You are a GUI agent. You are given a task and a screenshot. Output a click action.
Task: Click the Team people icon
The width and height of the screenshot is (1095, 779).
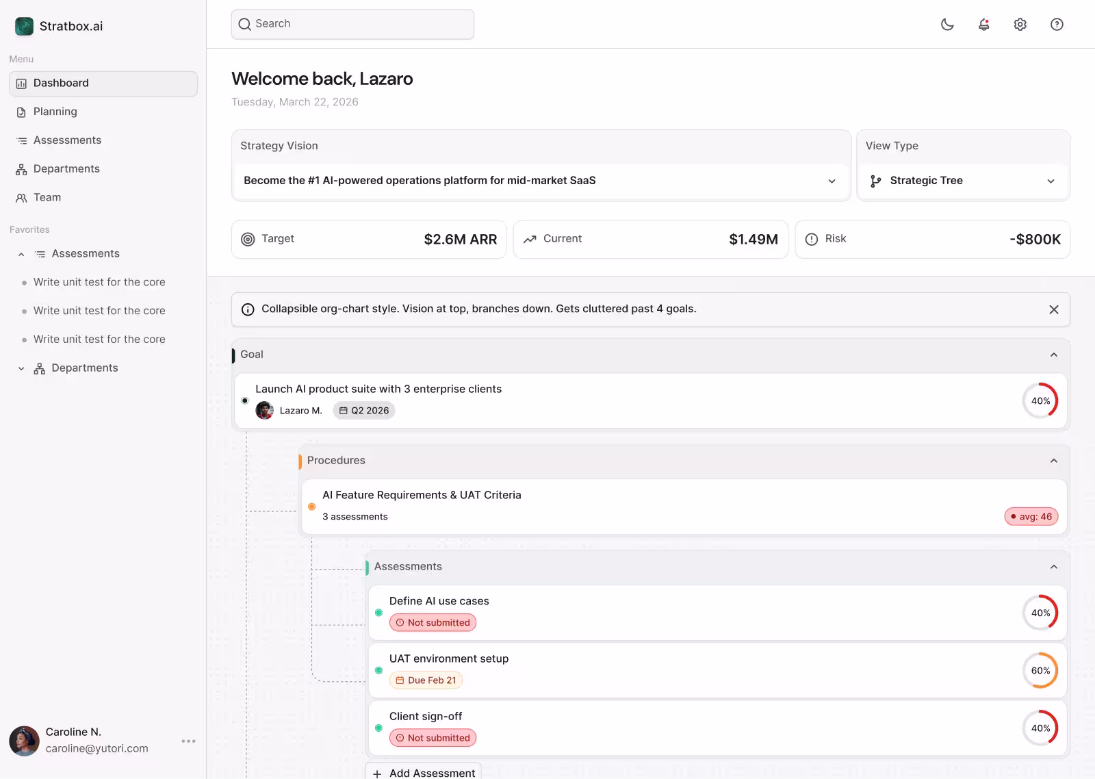(x=21, y=198)
